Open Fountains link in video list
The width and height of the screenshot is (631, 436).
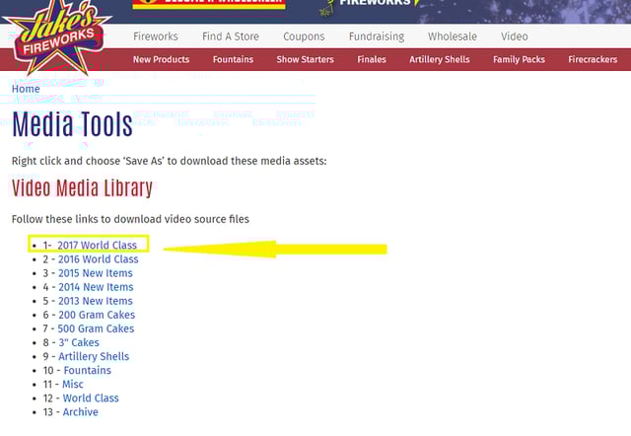(x=88, y=370)
